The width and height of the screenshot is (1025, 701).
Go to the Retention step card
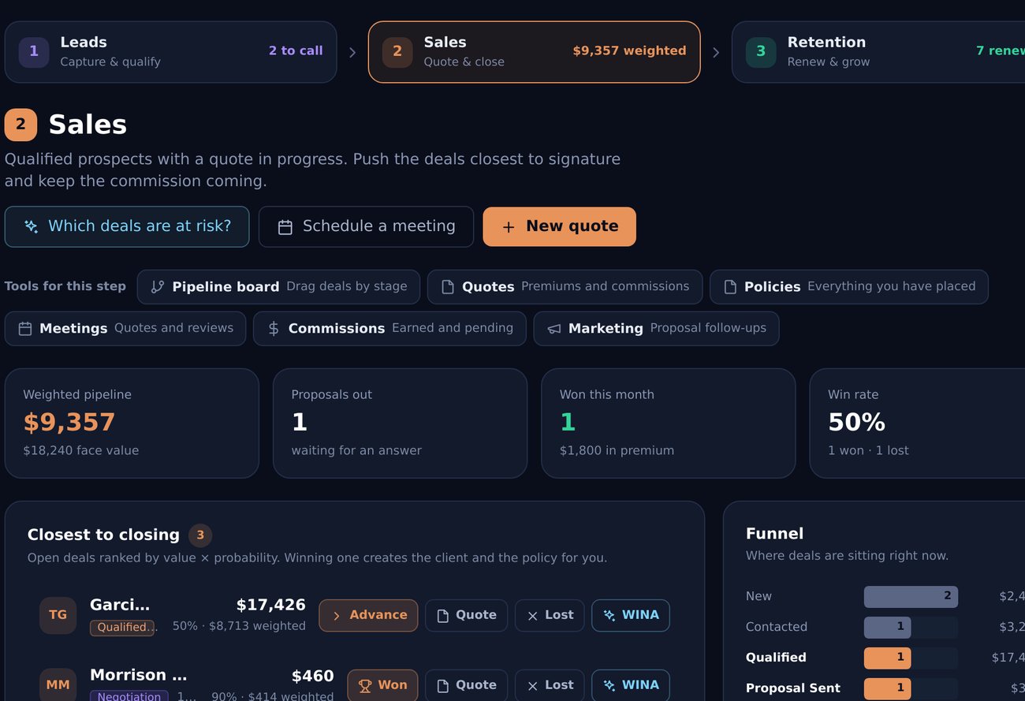coord(878,52)
